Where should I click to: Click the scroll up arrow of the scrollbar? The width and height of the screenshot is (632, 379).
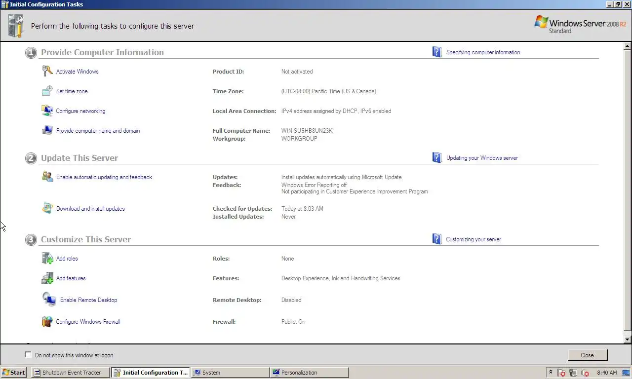[628, 46]
